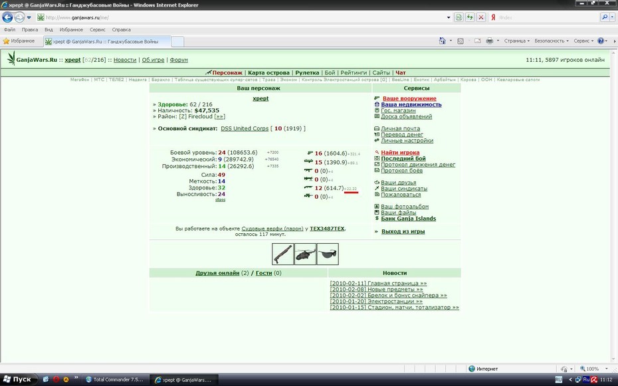This screenshot has width=618, height=386.
Task: Click the Судовые верфи (паром) link
Action: (272, 229)
